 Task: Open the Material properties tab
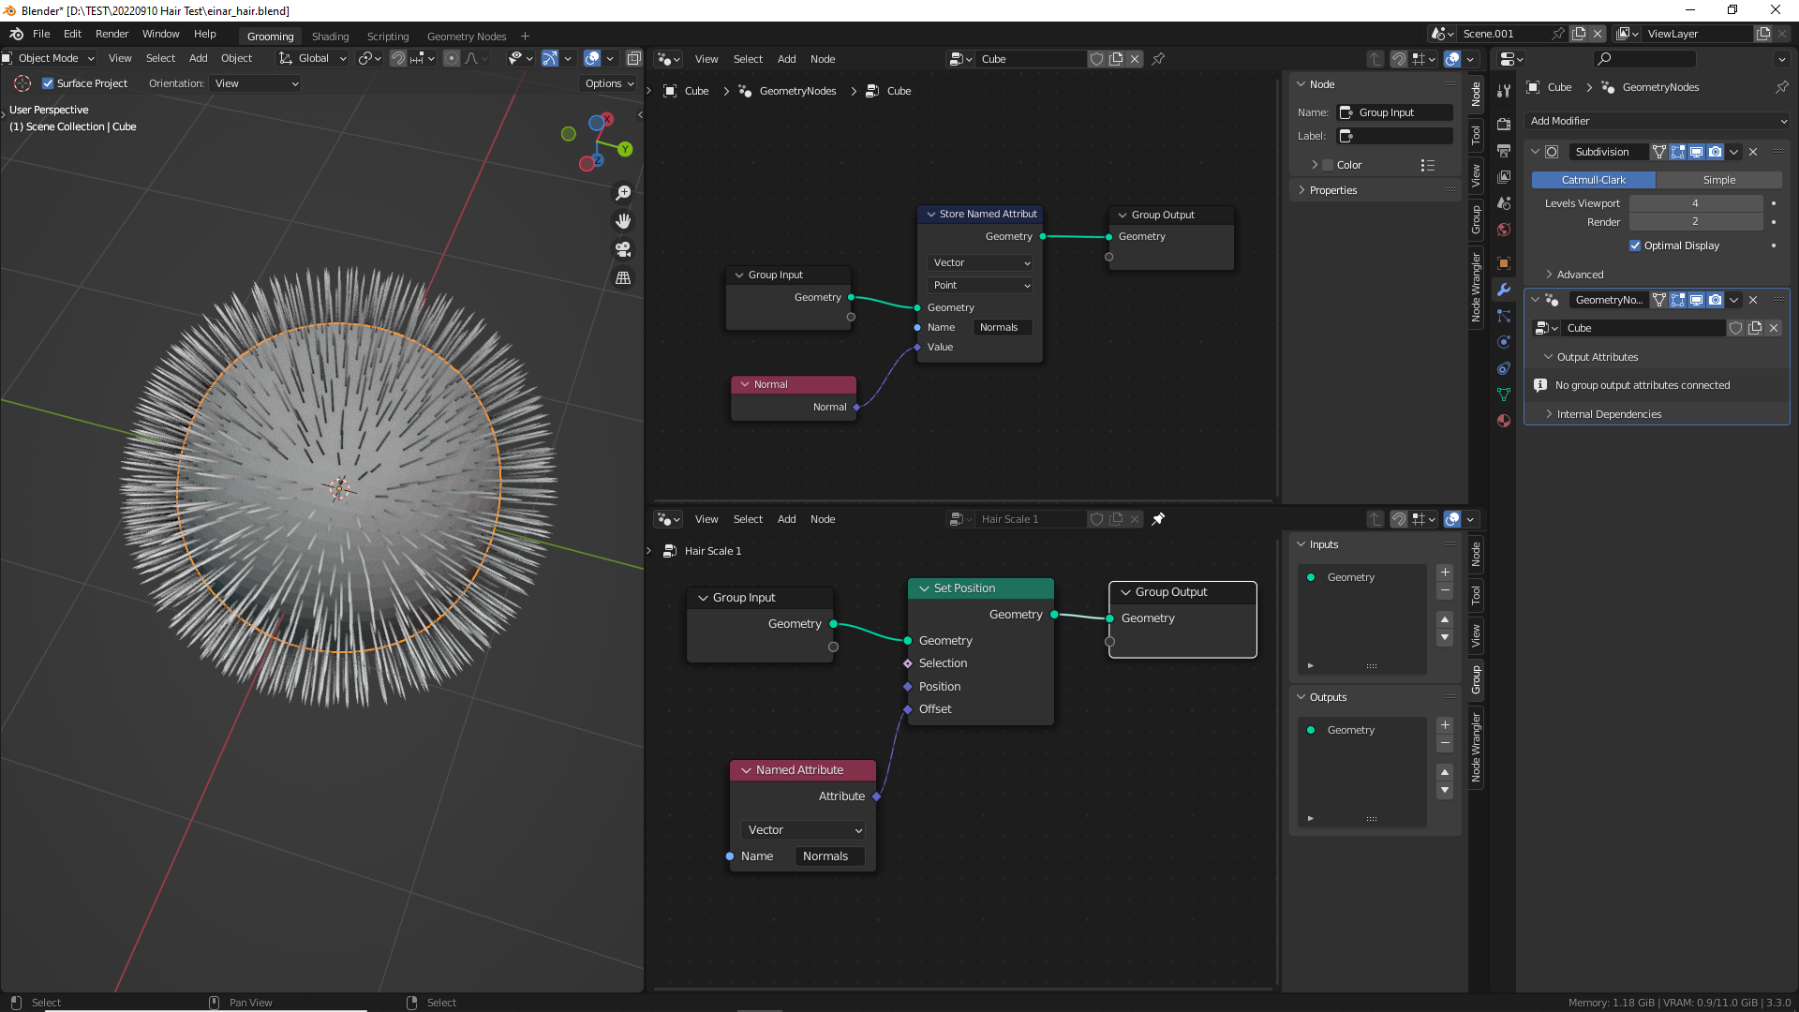pos(1504,421)
